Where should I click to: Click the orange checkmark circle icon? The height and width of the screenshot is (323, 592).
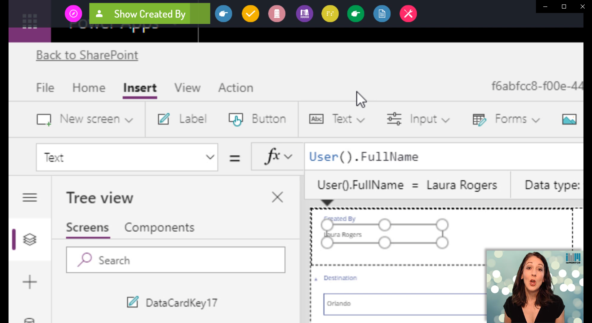[x=250, y=14]
